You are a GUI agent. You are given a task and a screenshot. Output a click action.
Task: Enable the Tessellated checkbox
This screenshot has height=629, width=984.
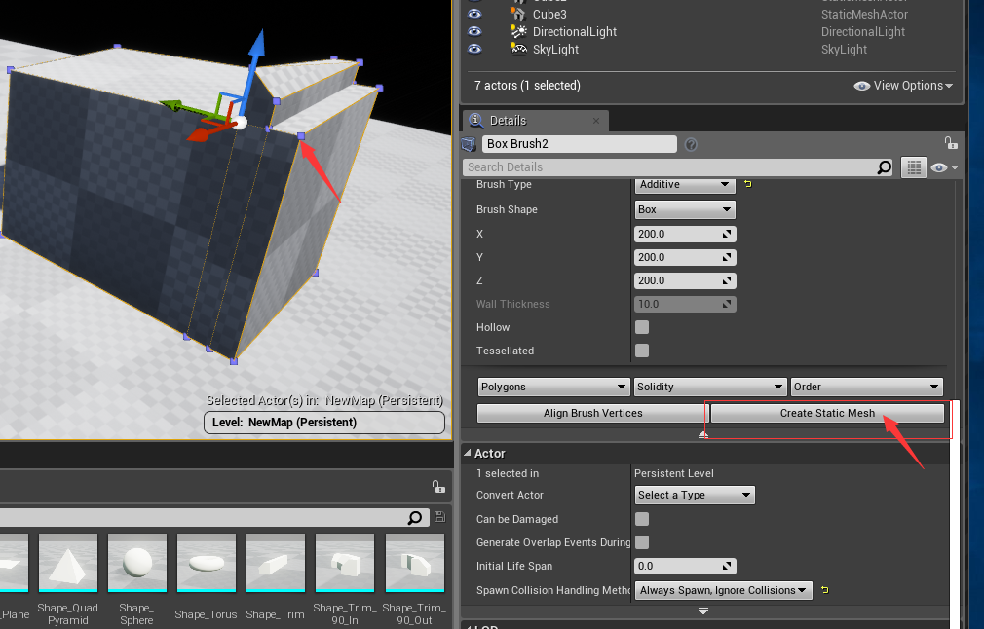click(x=642, y=351)
